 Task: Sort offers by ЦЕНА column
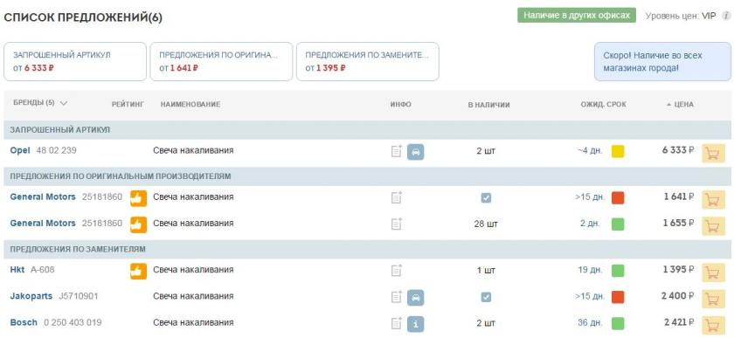click(x=680, y=105)
